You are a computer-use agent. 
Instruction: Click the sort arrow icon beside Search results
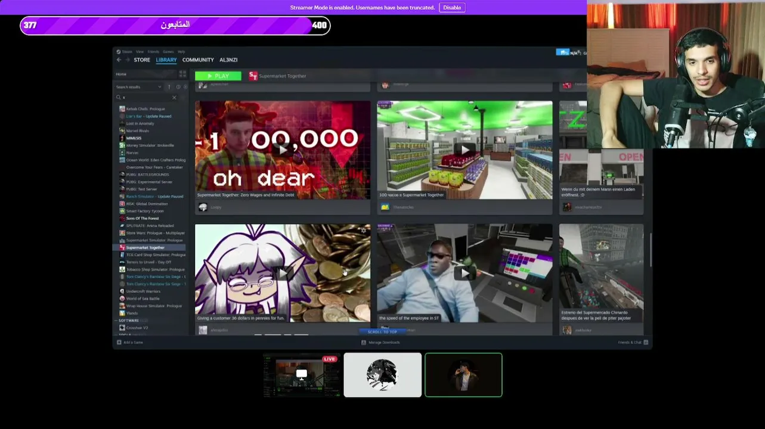tap(169, 87)
